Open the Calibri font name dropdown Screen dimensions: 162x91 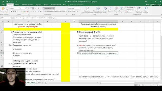[19, 8]
